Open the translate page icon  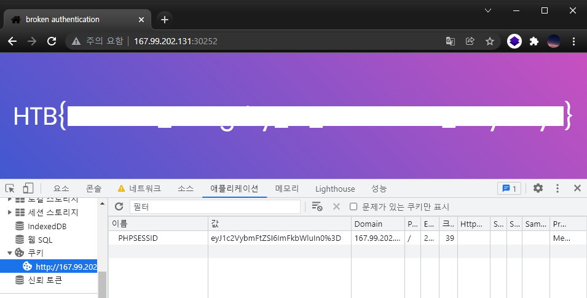coord(451,41)
